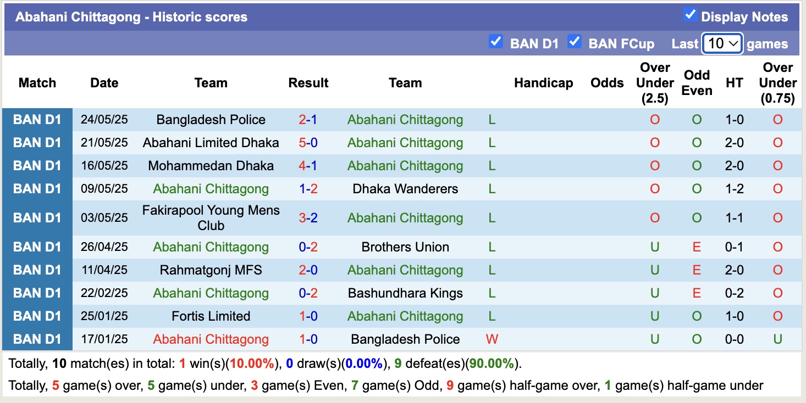Select Mohammedan Dhaka from the table

(211, 165)
